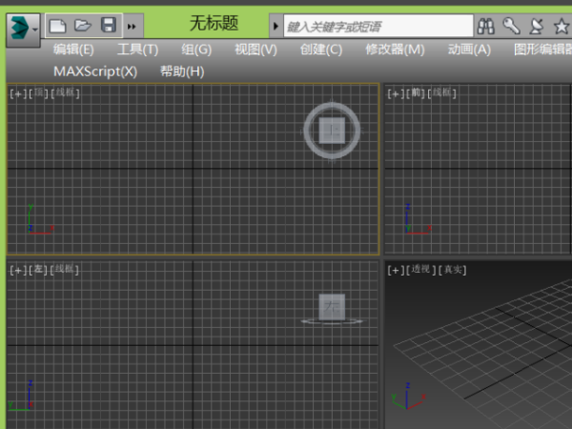Viewport: 572px width, 429px height.
Task: Click the binoculars search icon
Action: click(486, 26)
